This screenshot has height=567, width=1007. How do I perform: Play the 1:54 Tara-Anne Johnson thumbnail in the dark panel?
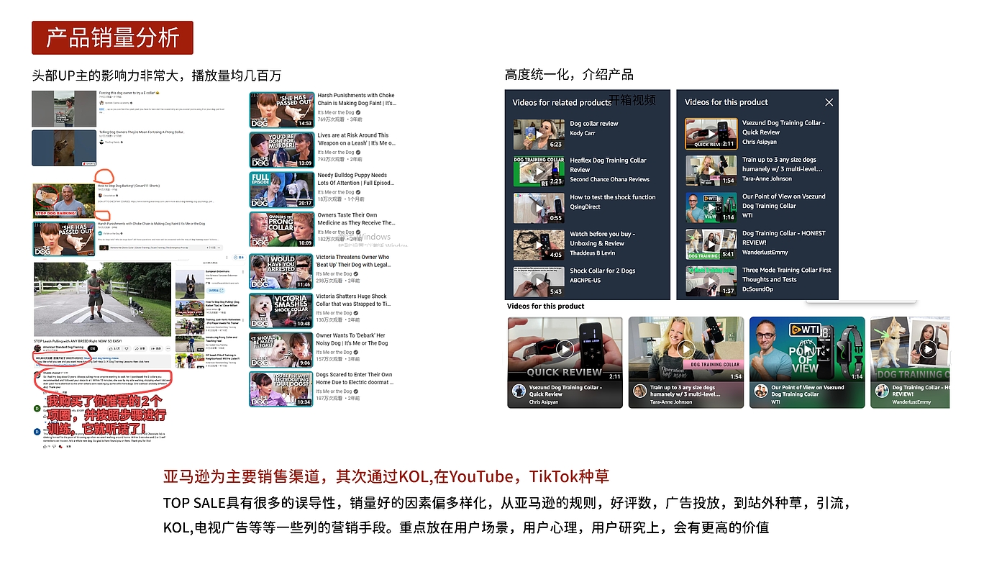[711, 171]
